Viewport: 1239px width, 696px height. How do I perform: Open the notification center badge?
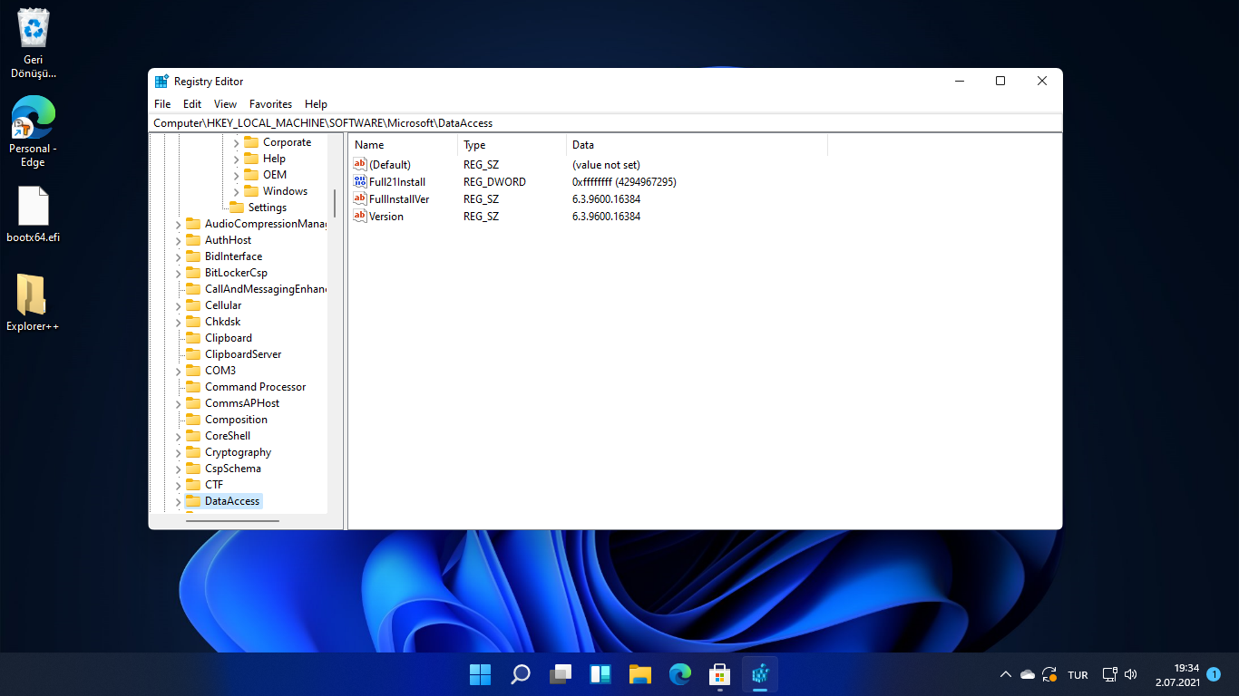coord(1214,674)
